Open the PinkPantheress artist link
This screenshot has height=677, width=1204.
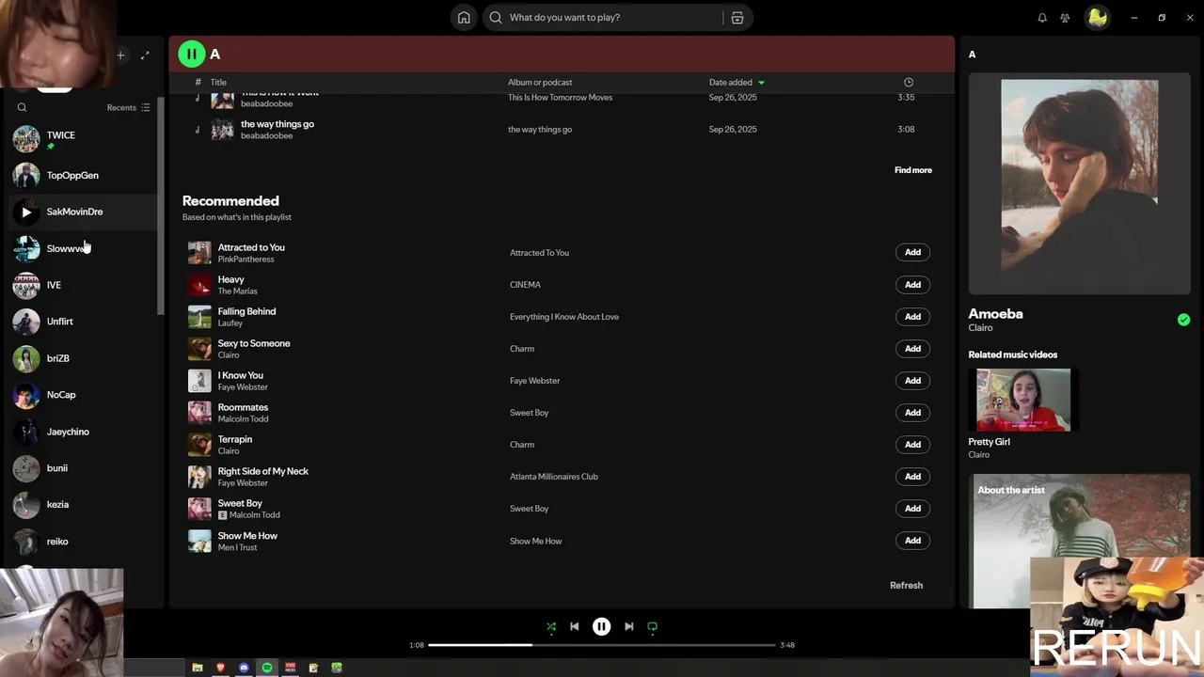pos(246,259)
